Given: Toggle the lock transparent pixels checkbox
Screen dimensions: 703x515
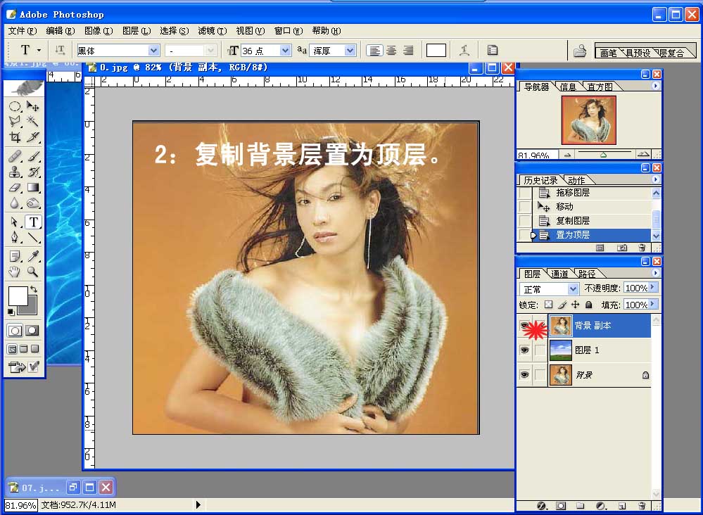Looking at the screenshot, I should coord(548,305).
